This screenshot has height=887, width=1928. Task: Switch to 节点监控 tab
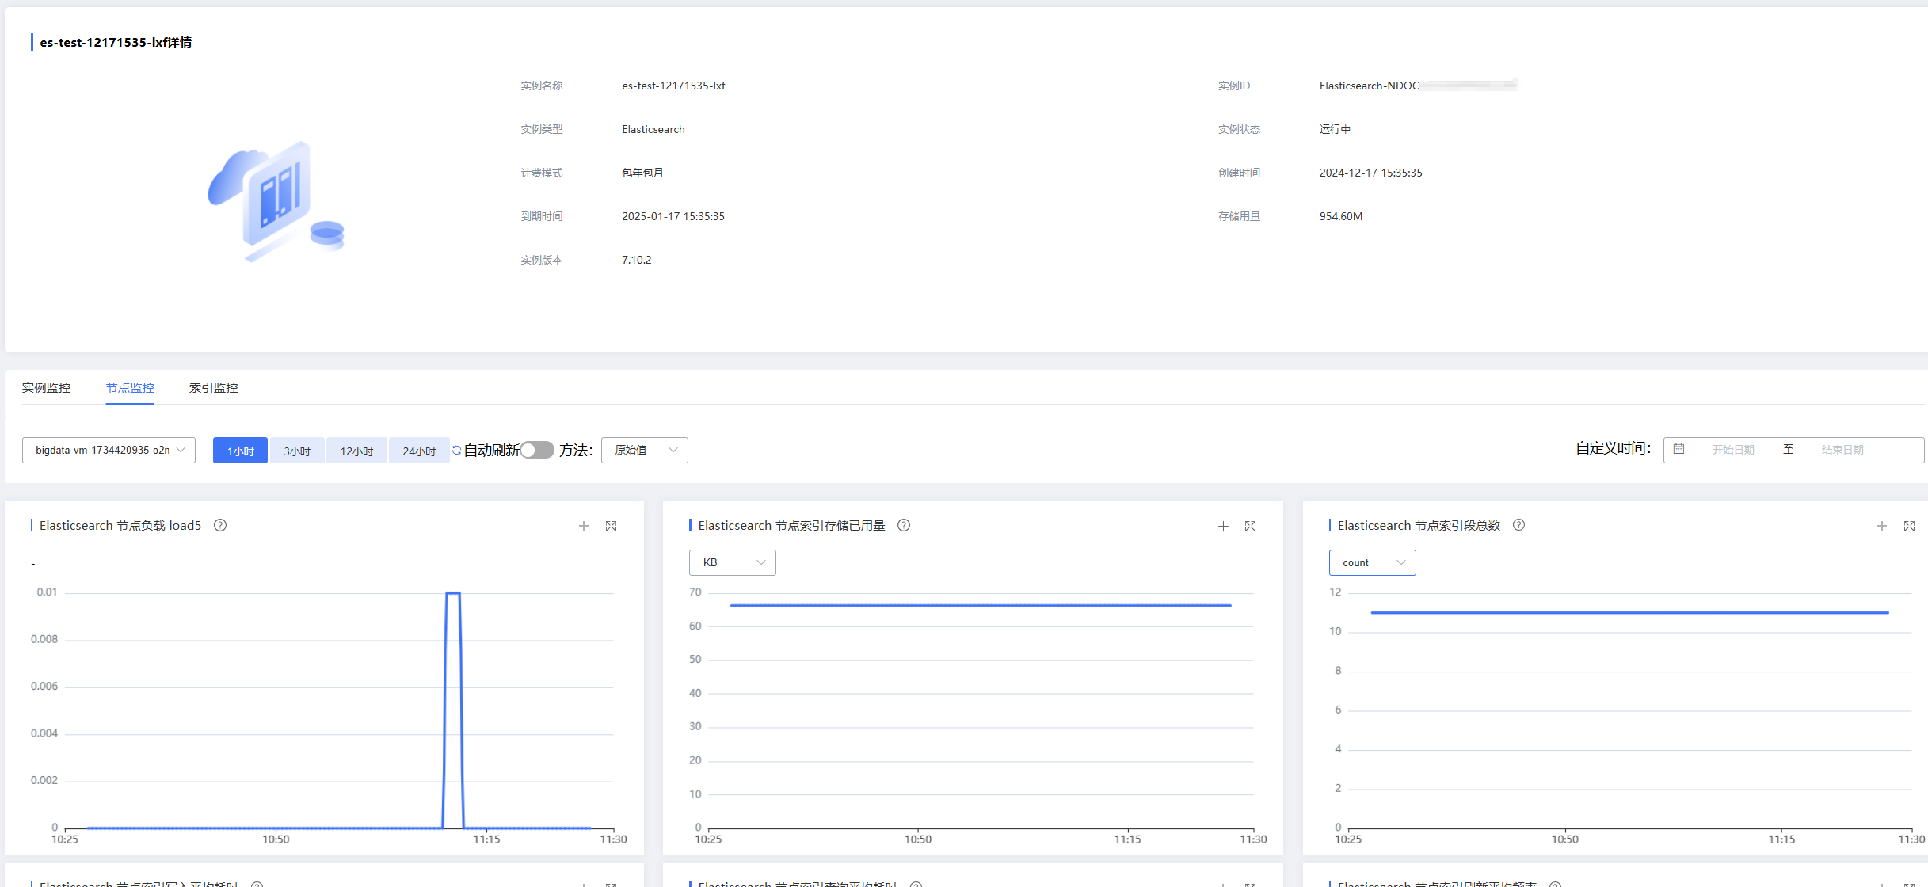pyautogui.click(x=130, y=387)
